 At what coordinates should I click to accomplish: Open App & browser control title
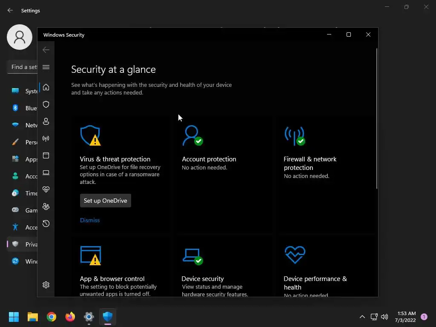112,278
